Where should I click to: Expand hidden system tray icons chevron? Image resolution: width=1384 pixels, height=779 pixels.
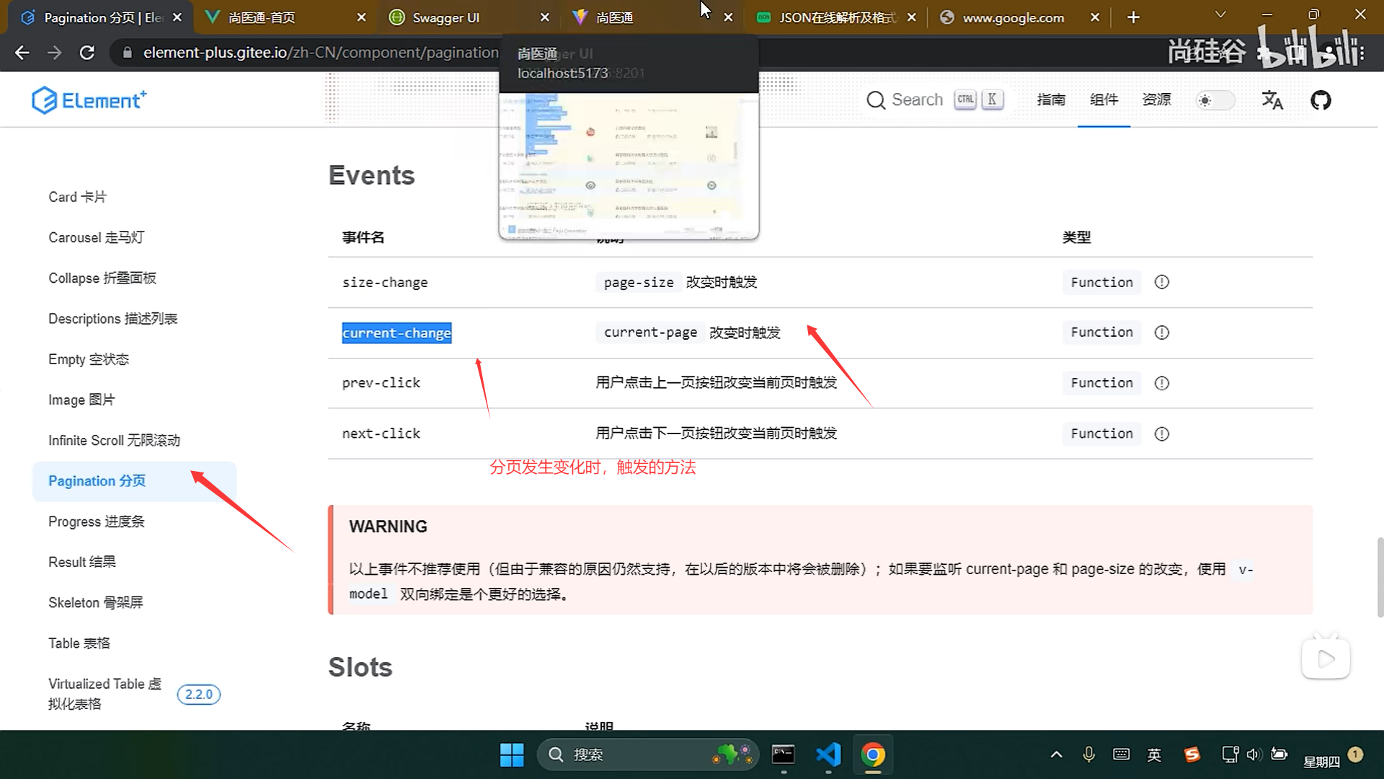click(x=1056, y=754)
